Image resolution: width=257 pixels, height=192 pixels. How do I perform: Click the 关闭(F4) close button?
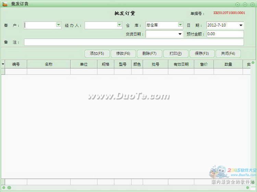[228, 54]
